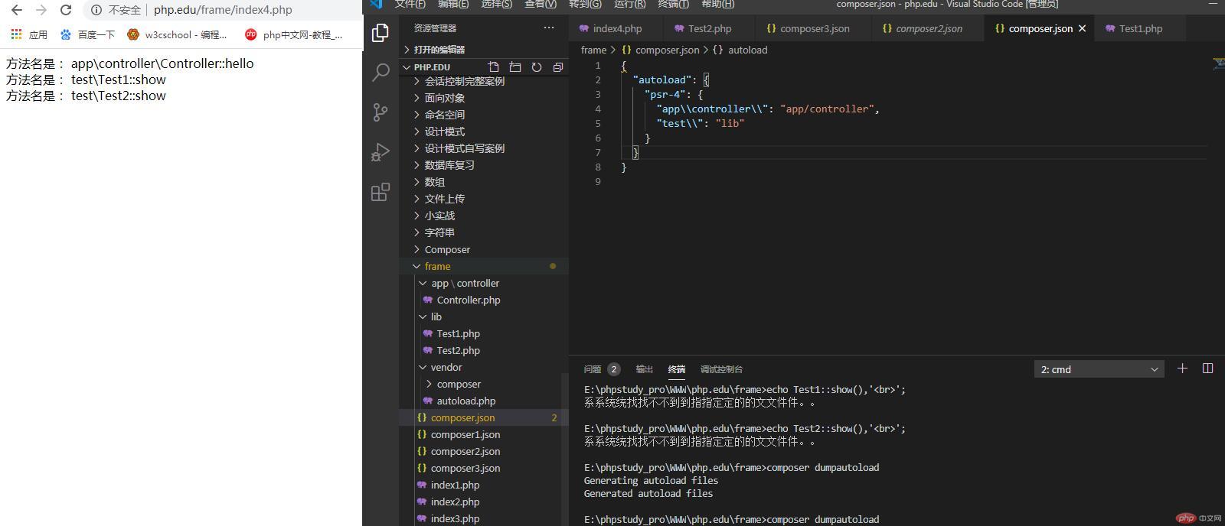The height and width of the screenshot is (526, 1225).
Task: Open the 百度一下 bookmark
Action: click(88, 34)
